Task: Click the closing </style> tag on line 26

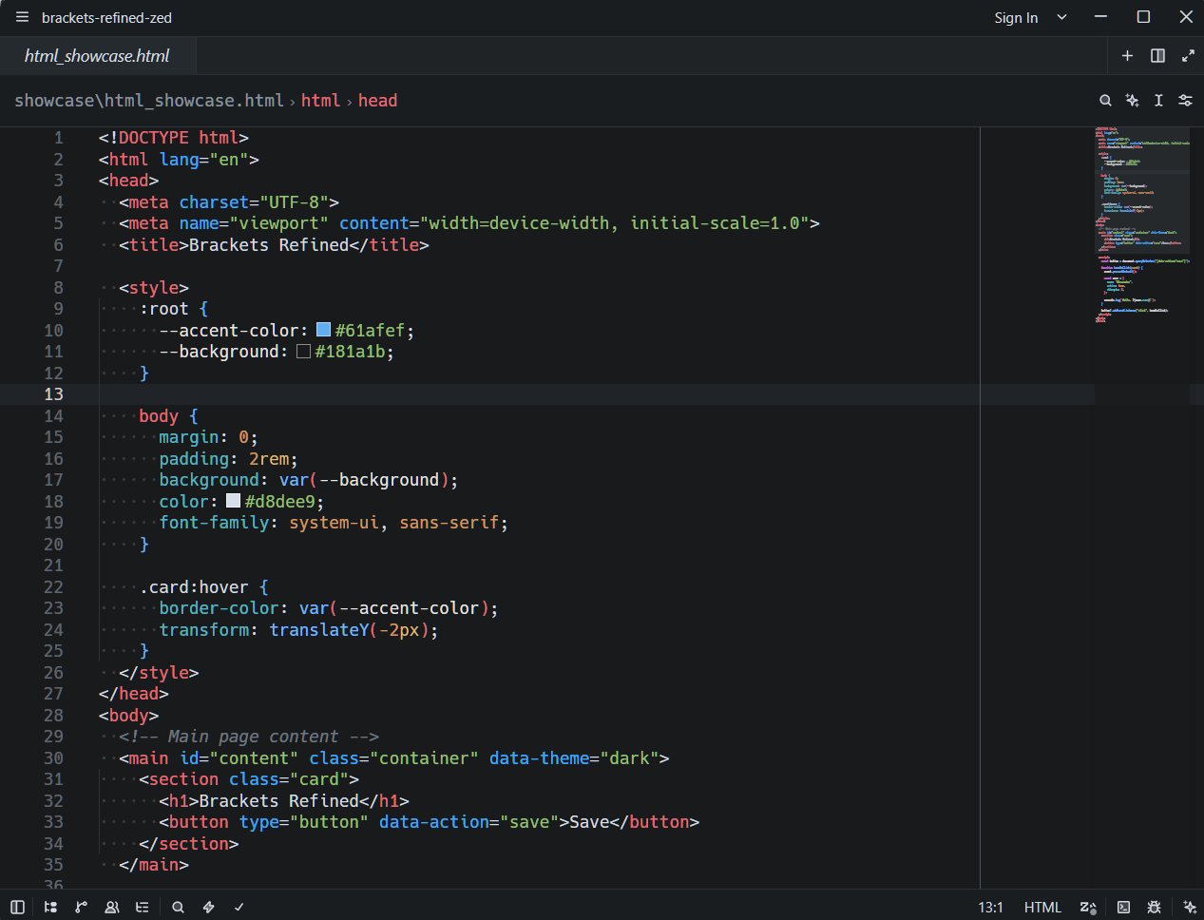Action: [x=159, y=673]
